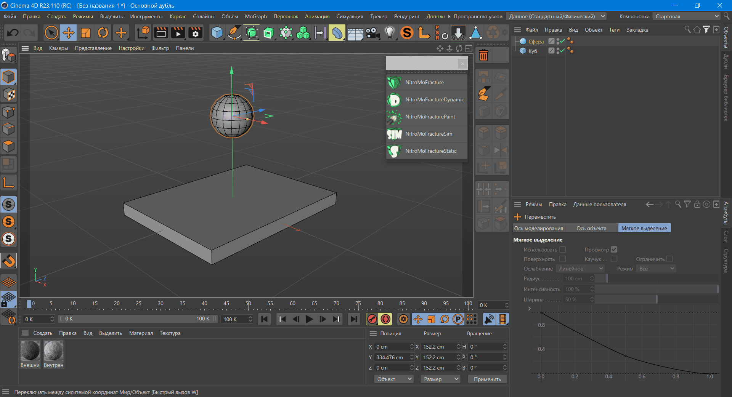The width and height of the screenshot is (732, 397).
Task: Toggle Сфера object enable checkmark
Action: click(x=562, y=41)
